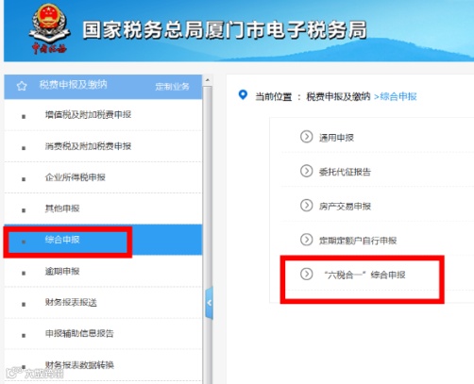
Task: Click the star icon beside 税费申报及缴纳
Action: (x=22, y=86)
